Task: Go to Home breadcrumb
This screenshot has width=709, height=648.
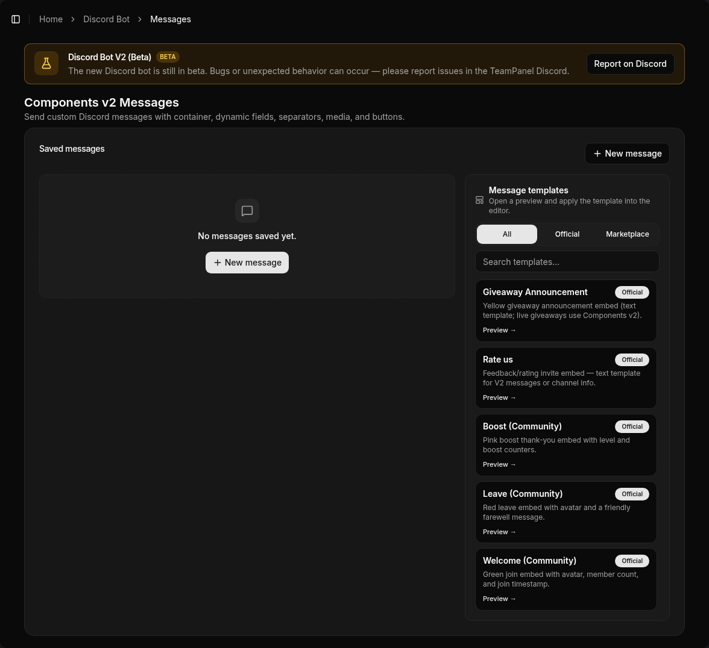Action: pos(51,19)
